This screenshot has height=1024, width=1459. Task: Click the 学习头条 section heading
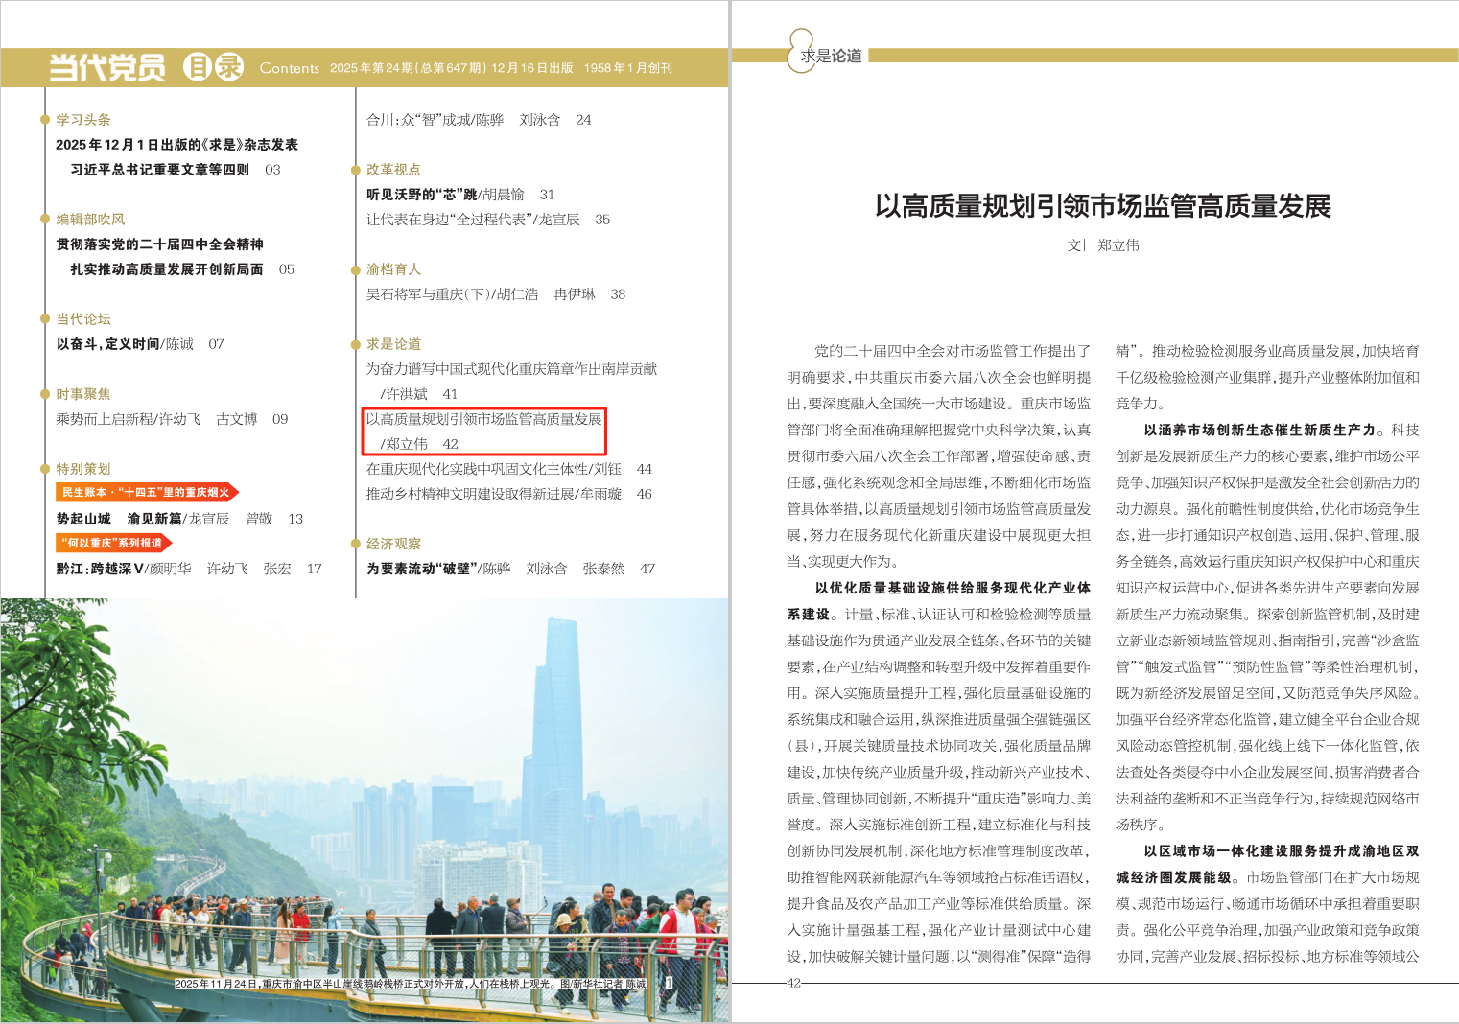[x=83, y=120]
